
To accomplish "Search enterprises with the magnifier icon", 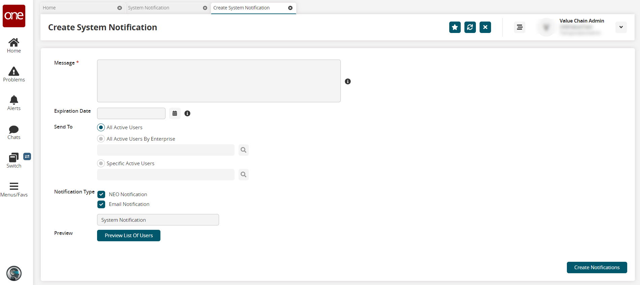I will 244,150.
